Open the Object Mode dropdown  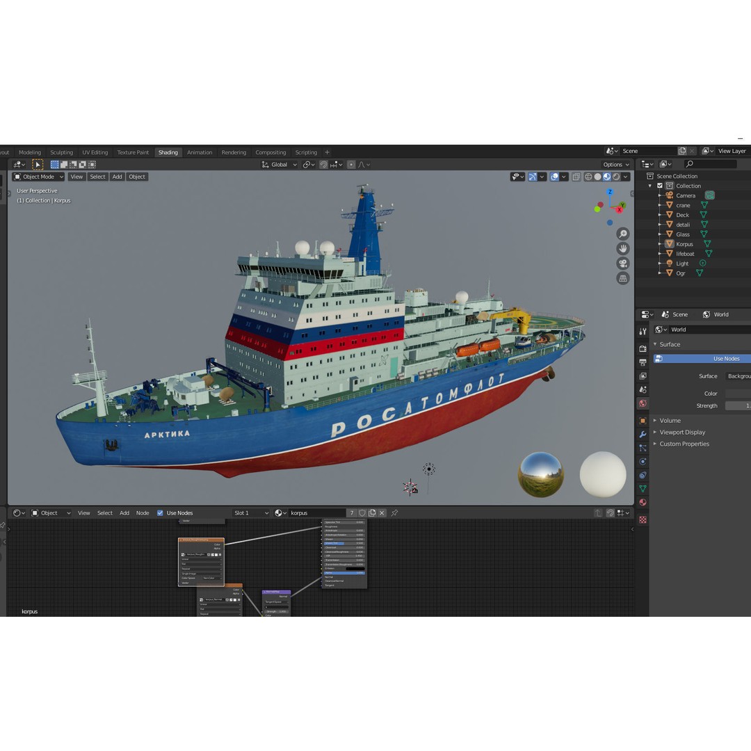[x=38, y=177]
